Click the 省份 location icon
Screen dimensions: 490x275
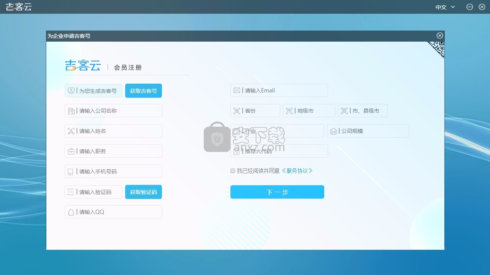(237, 111)
